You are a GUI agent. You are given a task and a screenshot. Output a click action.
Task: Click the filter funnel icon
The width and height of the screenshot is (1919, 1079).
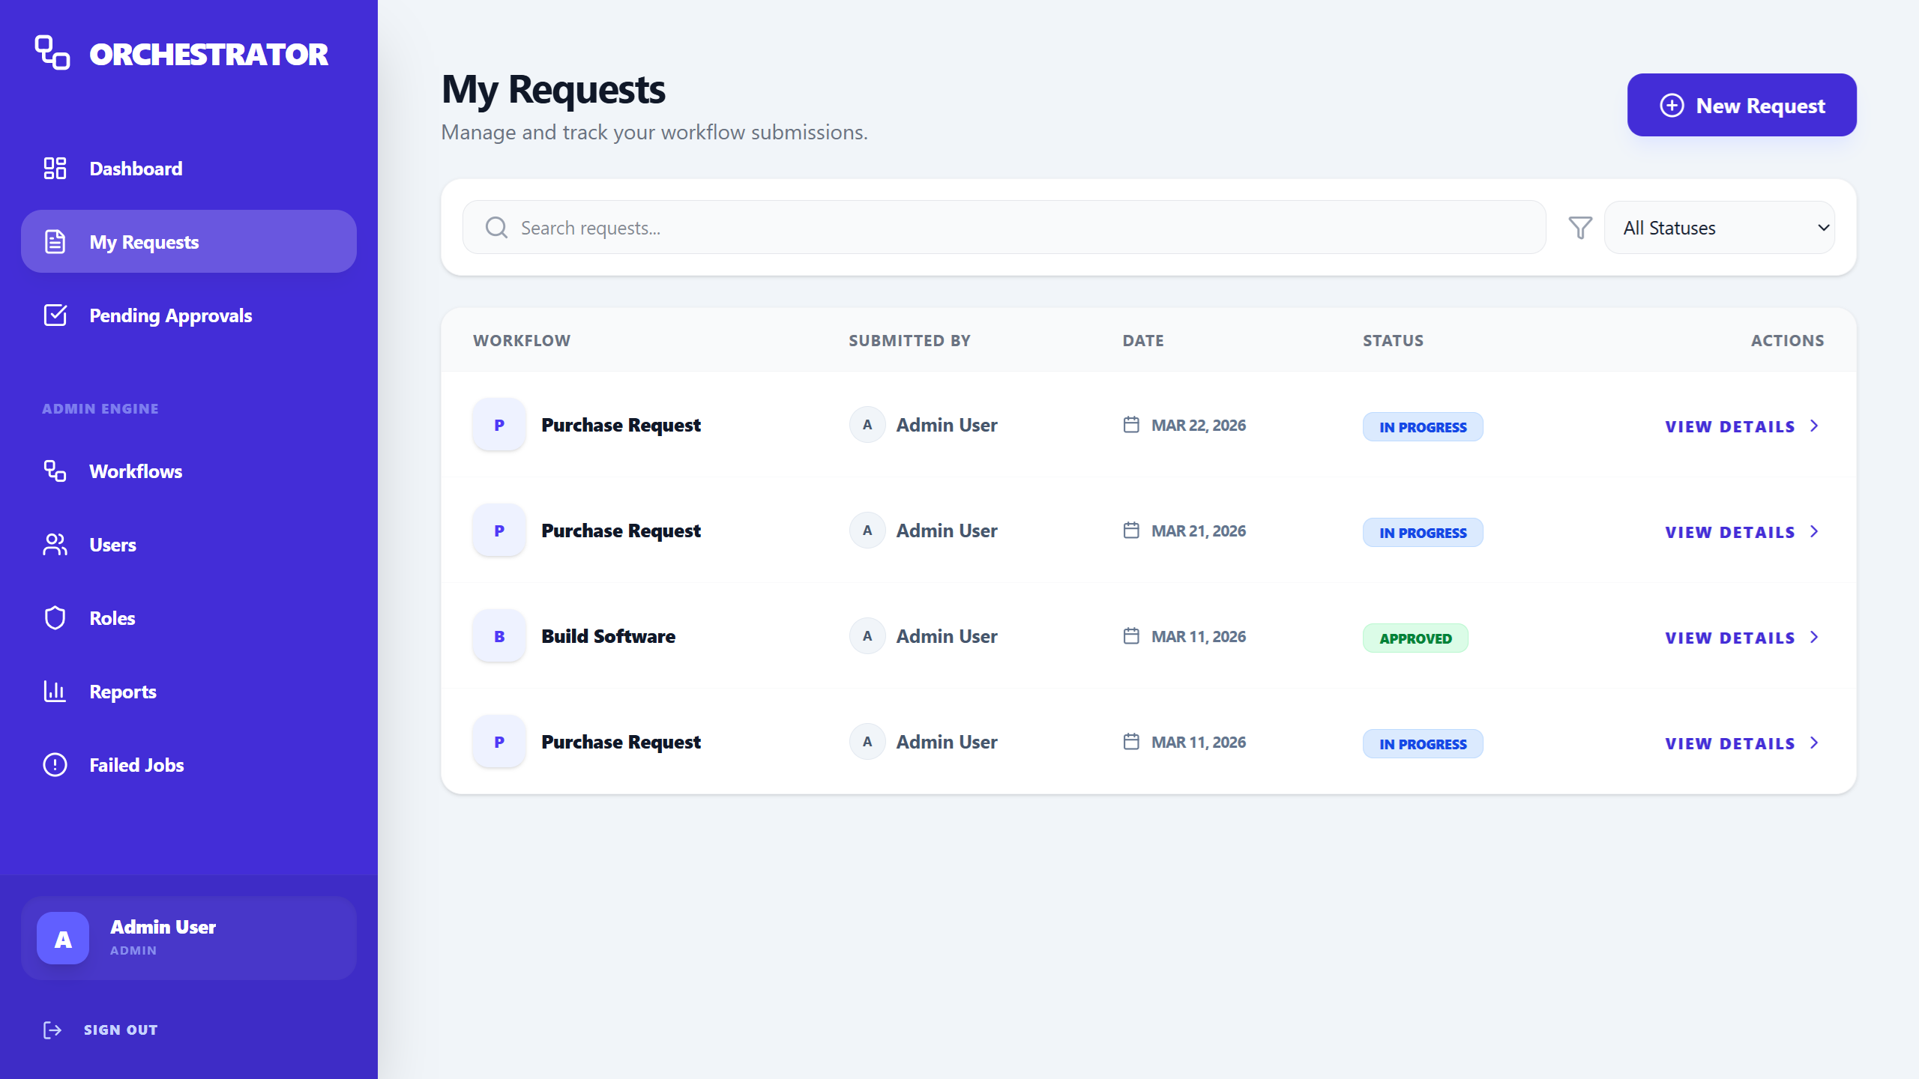(1580, 228)
